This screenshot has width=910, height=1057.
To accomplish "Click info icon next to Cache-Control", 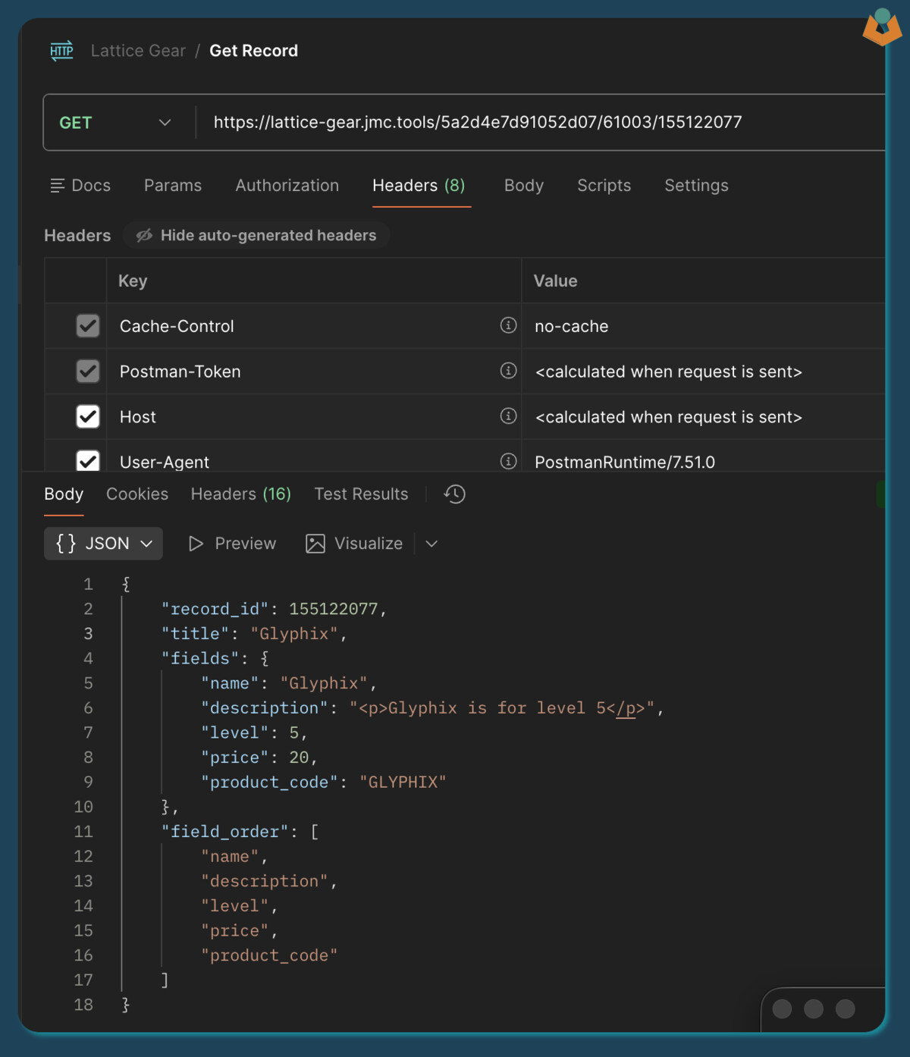I will pyautogui.click(x=508, y=325).
